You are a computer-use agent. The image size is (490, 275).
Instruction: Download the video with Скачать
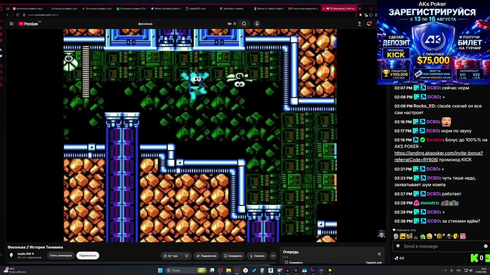click(257, 256)
